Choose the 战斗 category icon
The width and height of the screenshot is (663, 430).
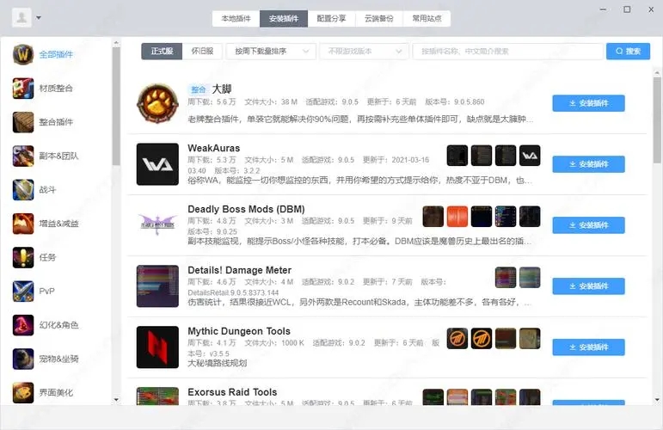click(x=23, y=189)
